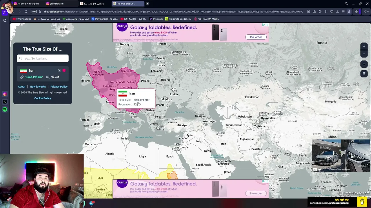Open the Polymarket bookmark
This screenshot has height=208, width=371.
[x=105, y=19]
